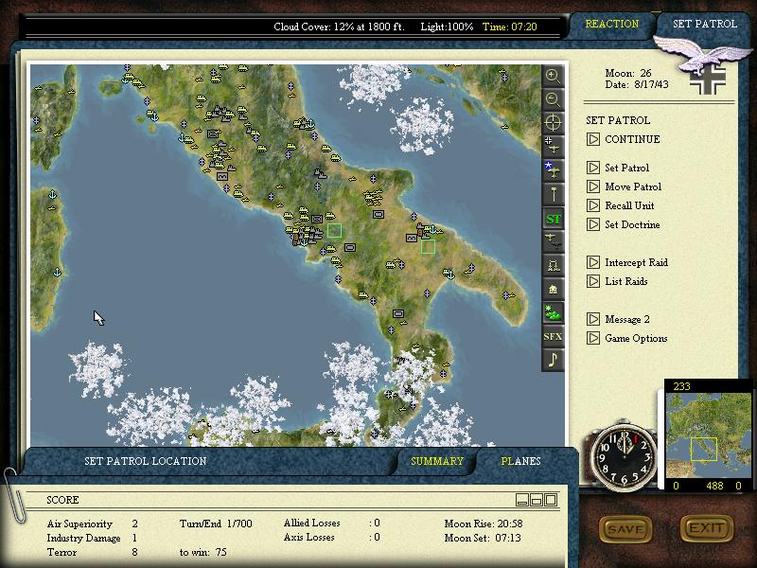Click the Time: 07:20 readout
This screenshot has height=568, width=757.
pos(509,27)
